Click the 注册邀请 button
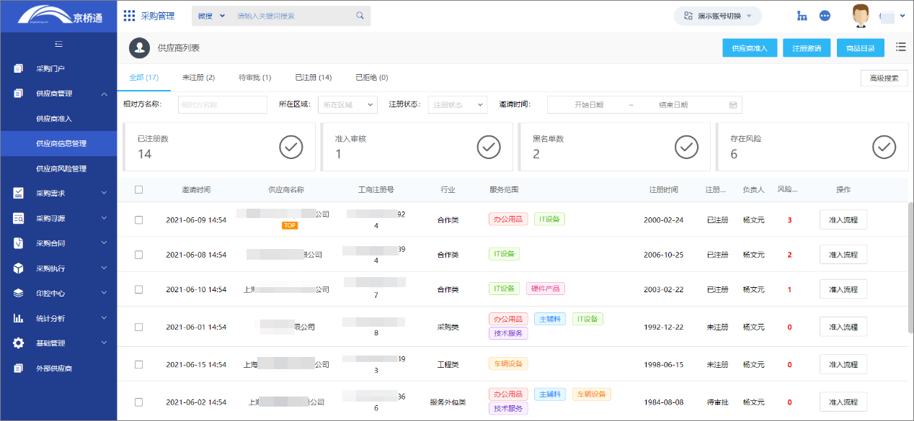Viewport: 914px width, 421px height. [807, 48]
